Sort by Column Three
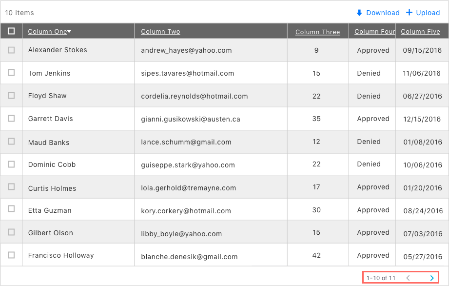The image size is (449, 286). coord(317,31)
